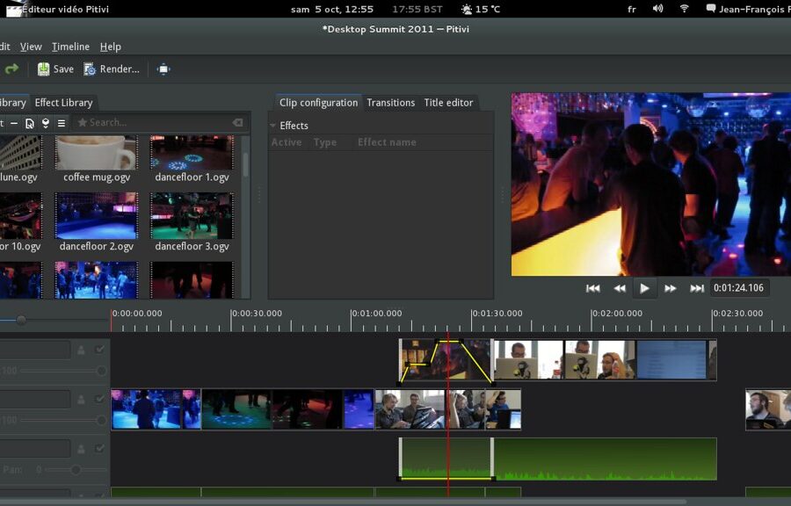
Task: Click the remove clip (minus) icon in library
Action: click(13, 123)
